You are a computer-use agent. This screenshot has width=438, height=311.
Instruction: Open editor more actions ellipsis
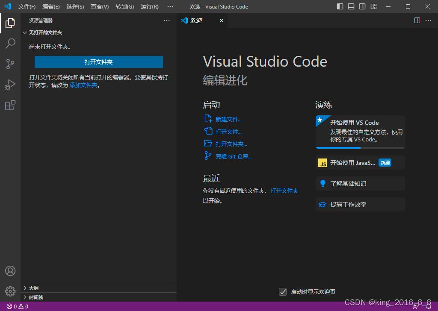428,21
